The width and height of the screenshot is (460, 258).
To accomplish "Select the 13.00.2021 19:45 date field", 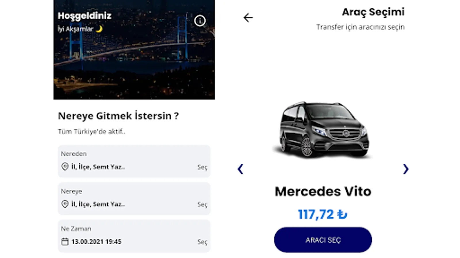I will click(x=134, y=236).
